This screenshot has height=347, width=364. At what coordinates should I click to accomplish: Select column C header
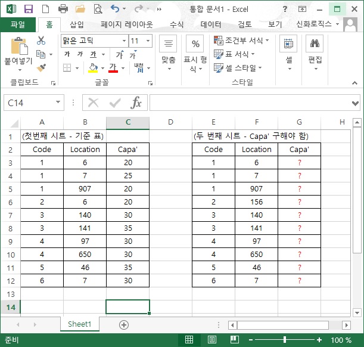click(x=128, y=122)
